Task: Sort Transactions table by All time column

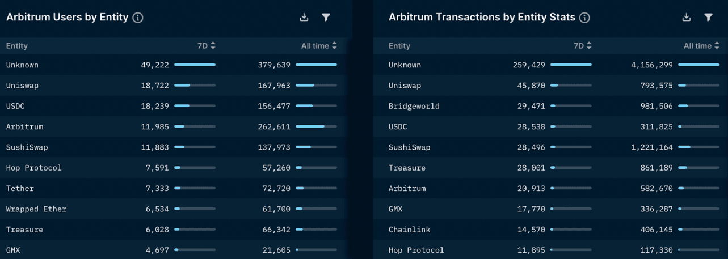Action: (701, 46)
